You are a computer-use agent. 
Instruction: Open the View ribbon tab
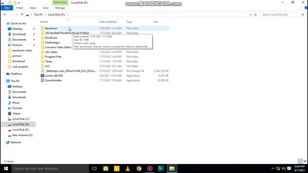(45, 8)
